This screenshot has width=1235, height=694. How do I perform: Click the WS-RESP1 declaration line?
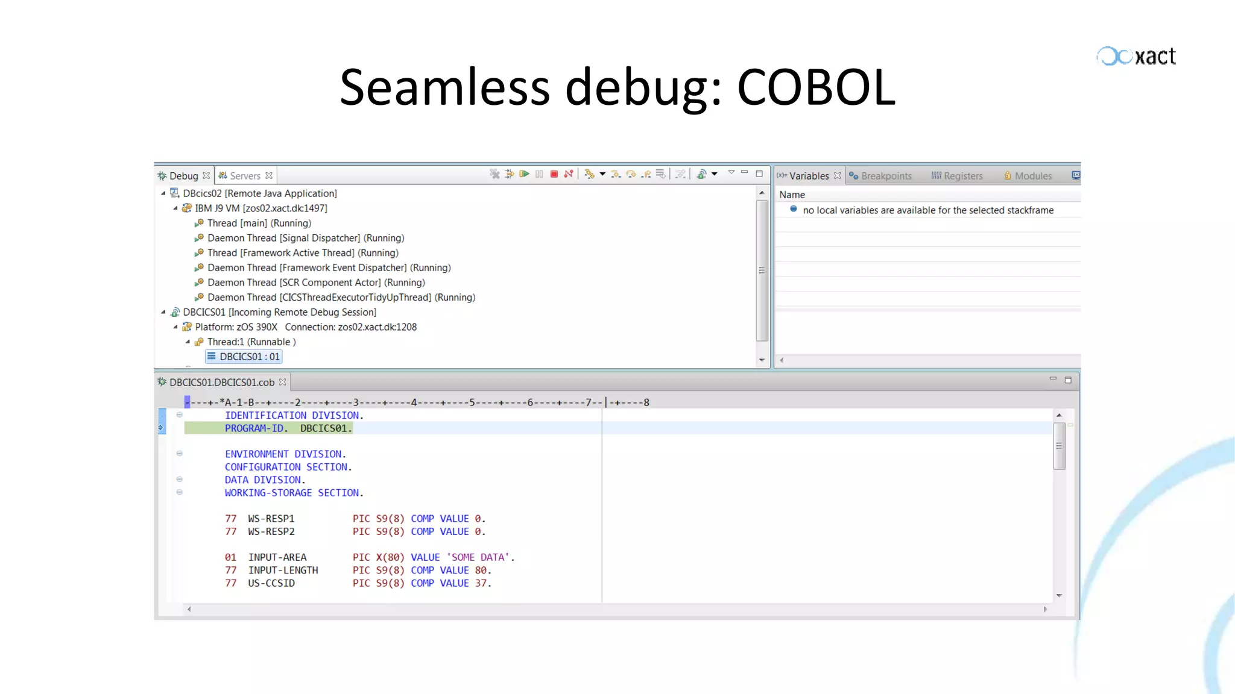(x=355, y=519)
